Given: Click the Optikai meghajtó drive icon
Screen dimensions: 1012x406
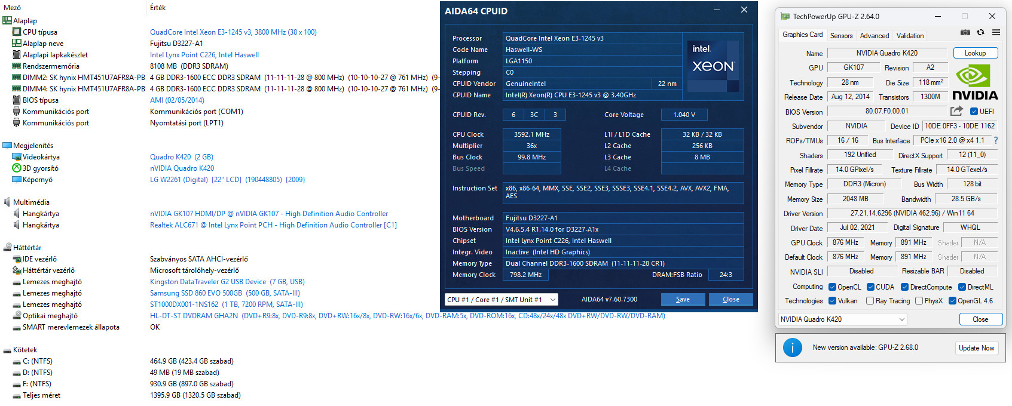Looking at the screenshot, I should (17, 315).
